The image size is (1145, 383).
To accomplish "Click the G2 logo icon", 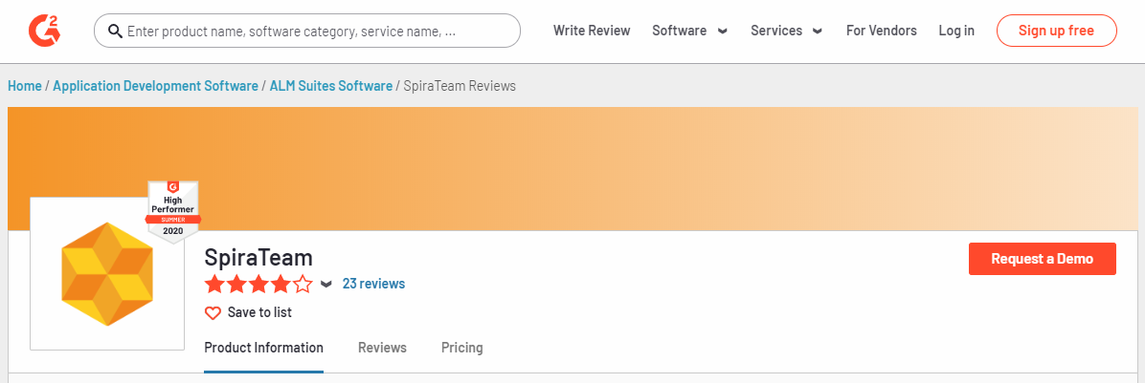I will point(45,31).
